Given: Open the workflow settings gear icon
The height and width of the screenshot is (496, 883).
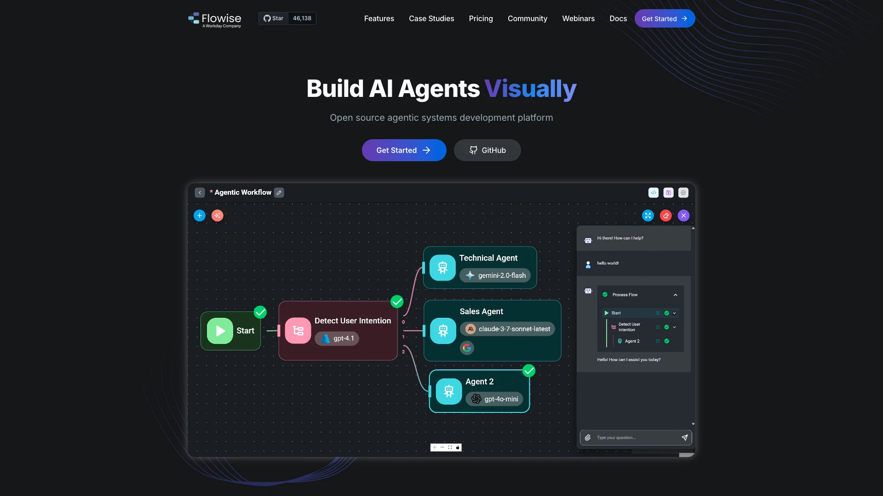Looking at the screenshot, I should point(683,193).
